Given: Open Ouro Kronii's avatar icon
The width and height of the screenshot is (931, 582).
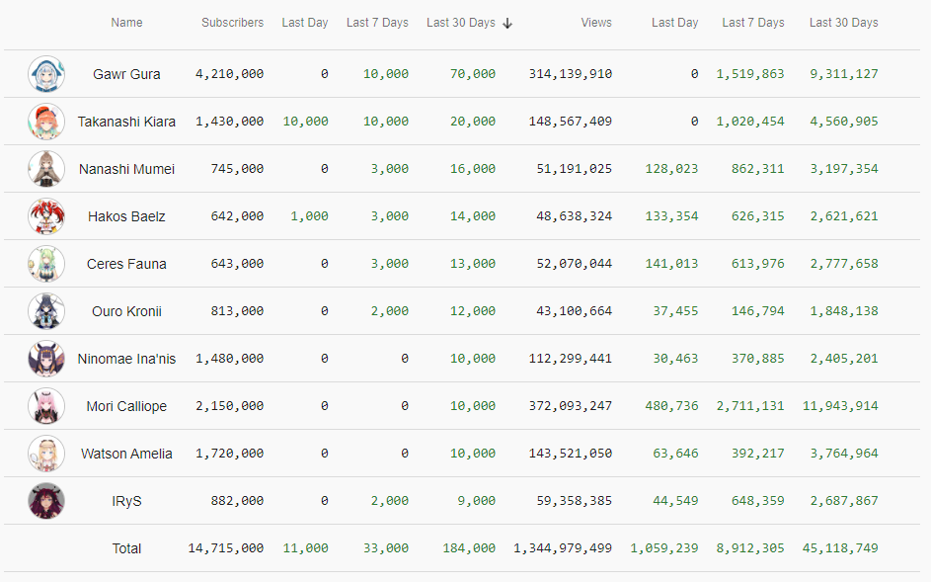Looking at the screenshot, I should 46,311.
